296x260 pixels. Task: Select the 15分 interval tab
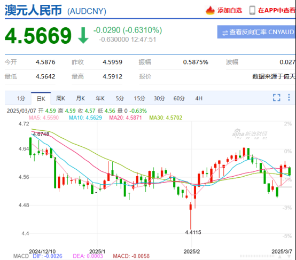point(139,98)
